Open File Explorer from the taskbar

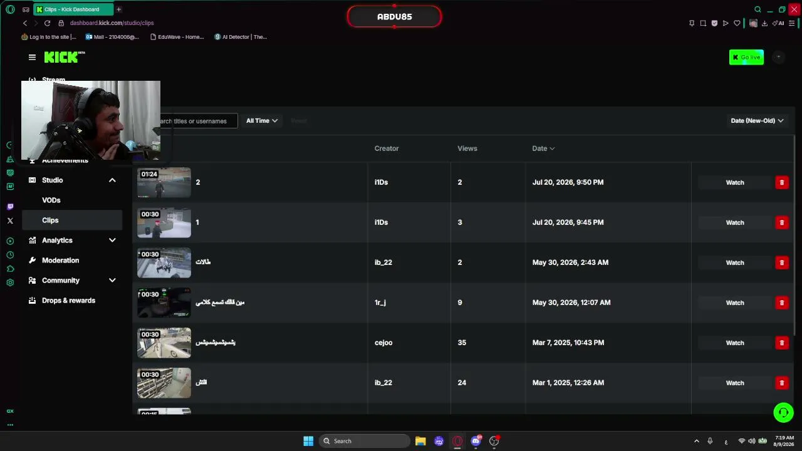pyautogui.click(x=420, y=441)
